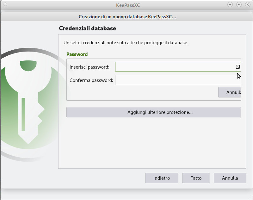
Task: Minimize the KeePassXC window
Action: coord(230,4)
